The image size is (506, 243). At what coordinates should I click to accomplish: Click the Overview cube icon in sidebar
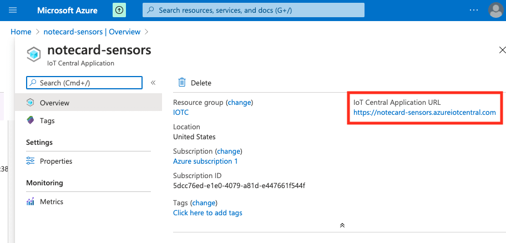click(x=31, y=103)
